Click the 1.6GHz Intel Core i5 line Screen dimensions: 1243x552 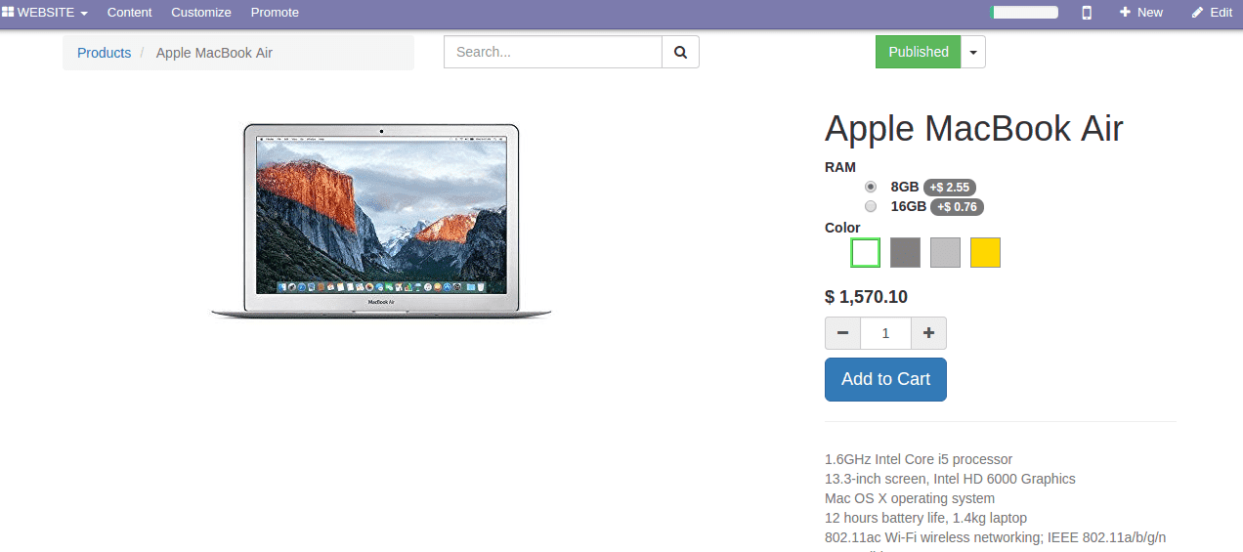[x=919, y=459]
